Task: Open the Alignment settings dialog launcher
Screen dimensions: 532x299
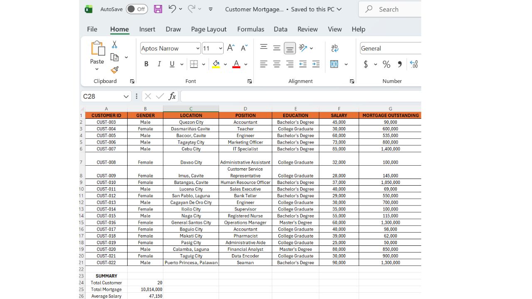Action: 352,81
